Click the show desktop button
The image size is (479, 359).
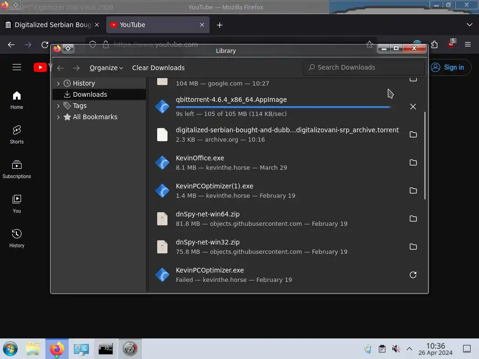point(467,349)
